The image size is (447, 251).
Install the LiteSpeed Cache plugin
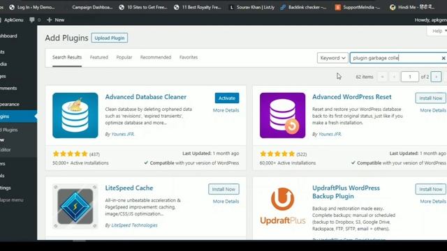[x=223, y=189]
